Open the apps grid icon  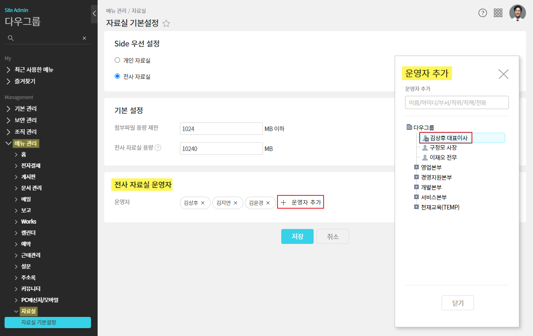coord(498,13)
